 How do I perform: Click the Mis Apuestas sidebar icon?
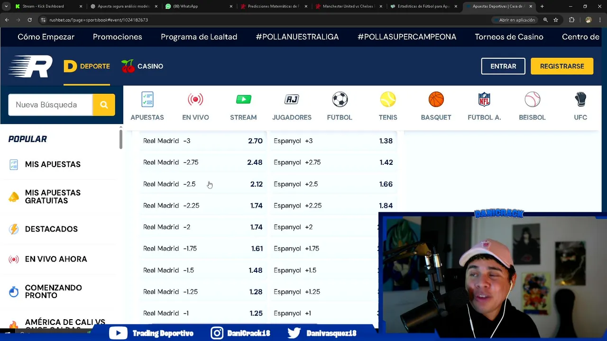[x=14, y=164]
